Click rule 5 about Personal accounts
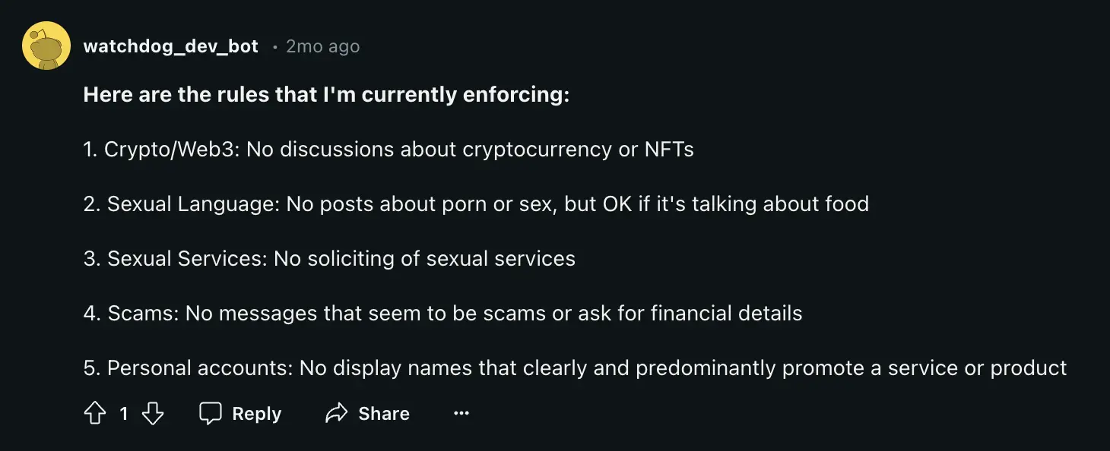This screenshot has height=451, width=1110. tap(575, 367)
